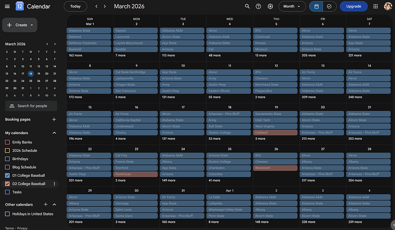Image resolution: width=395 pixels, height=230 pixels.
Task: Toggle 2026 Schedule calendar checkbox
Action: coord(7,151)
